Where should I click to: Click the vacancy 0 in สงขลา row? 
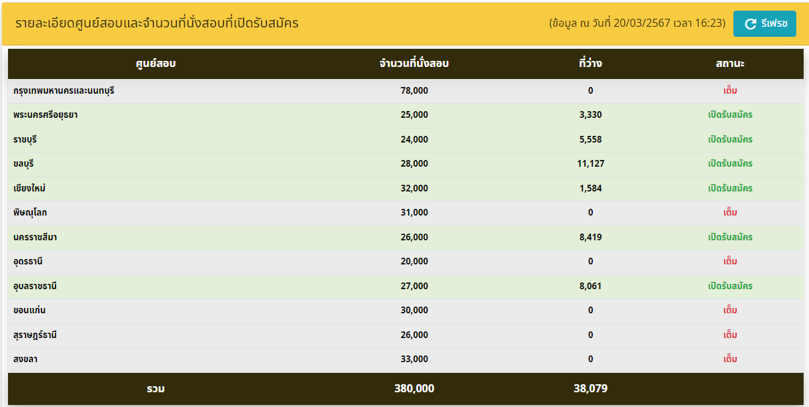click(591, 359)
